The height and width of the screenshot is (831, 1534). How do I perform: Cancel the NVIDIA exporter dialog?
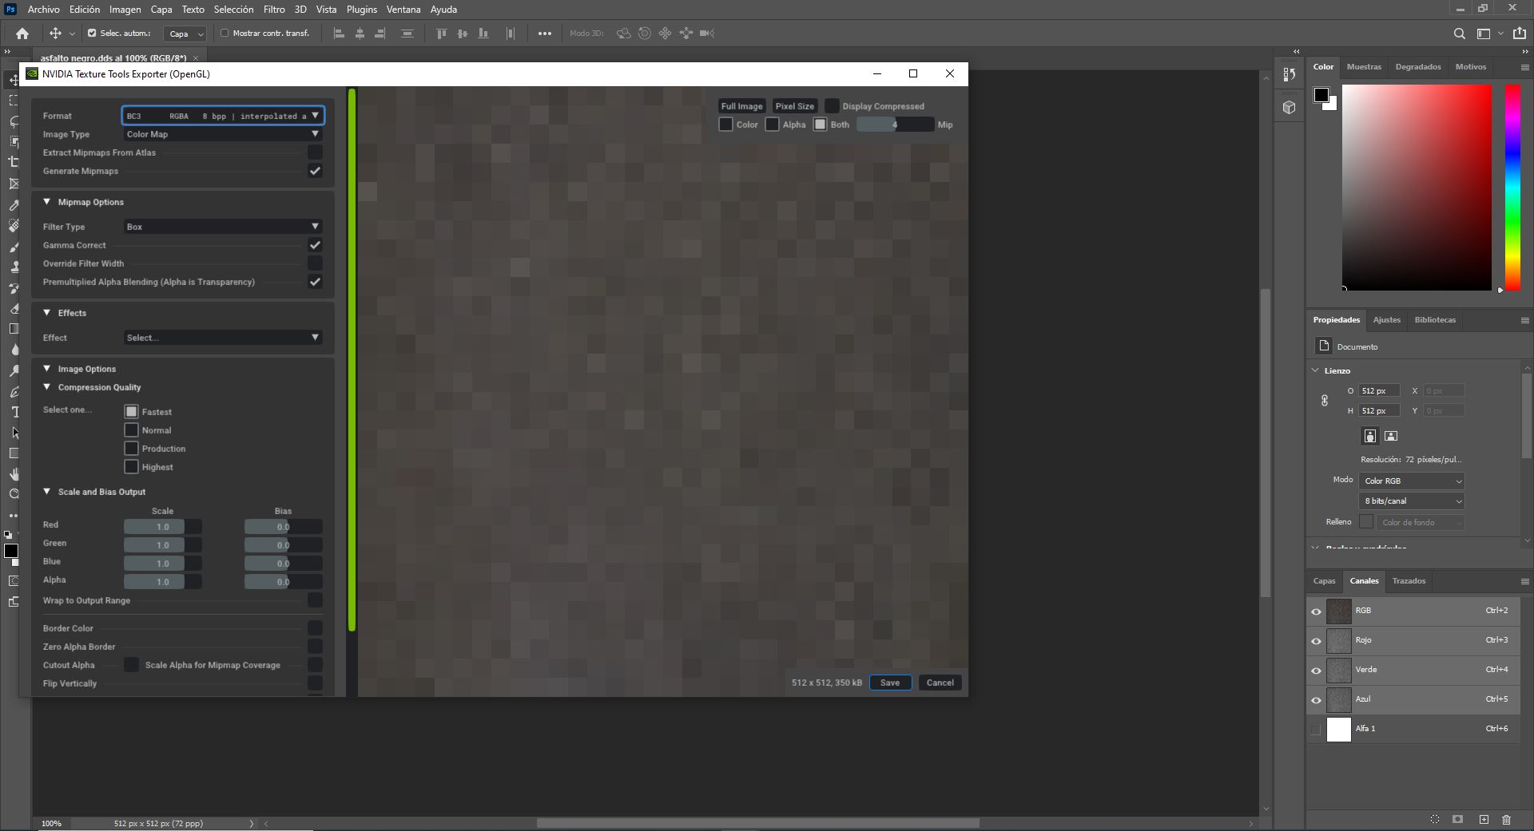(940, 683)
